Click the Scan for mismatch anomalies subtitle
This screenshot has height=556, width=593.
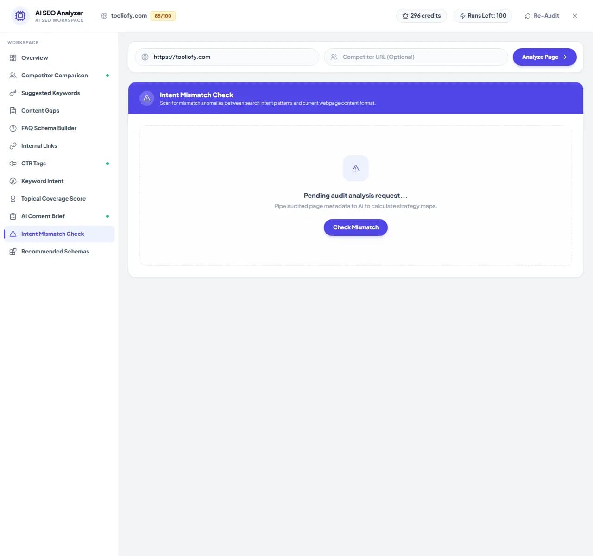click(x=268, y=103)
